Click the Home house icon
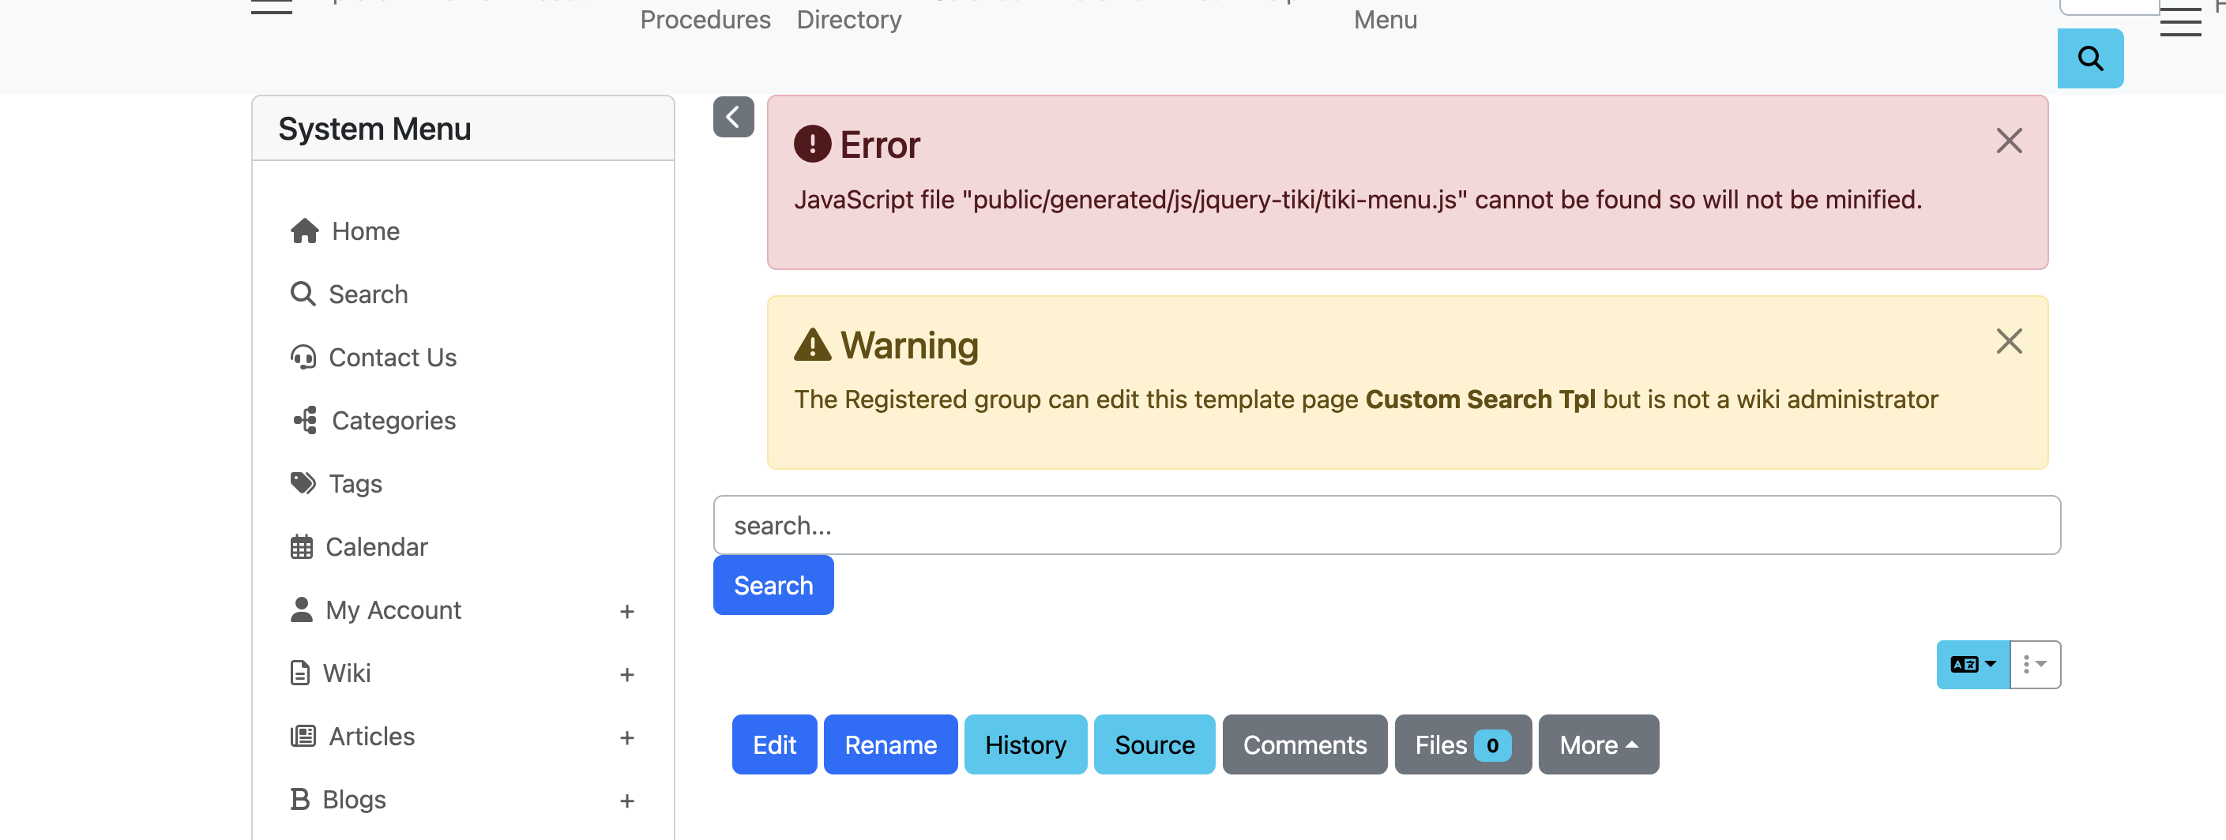Viewport: 2226px width, 840px height. (304, 231)
